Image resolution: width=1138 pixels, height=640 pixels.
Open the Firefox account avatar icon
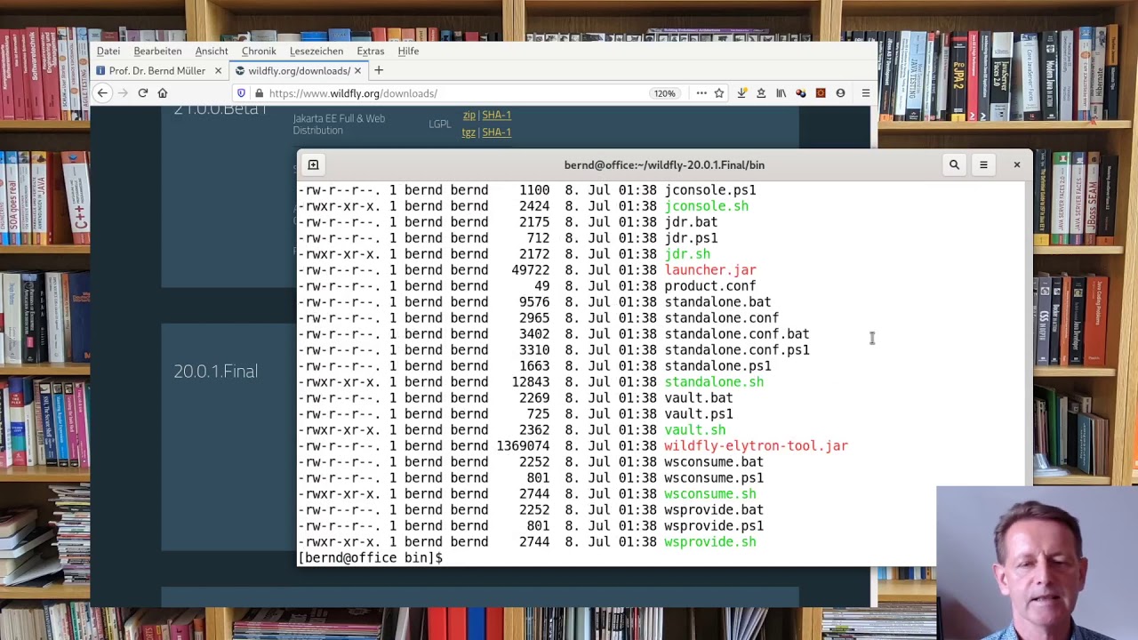tap(840, 93)
